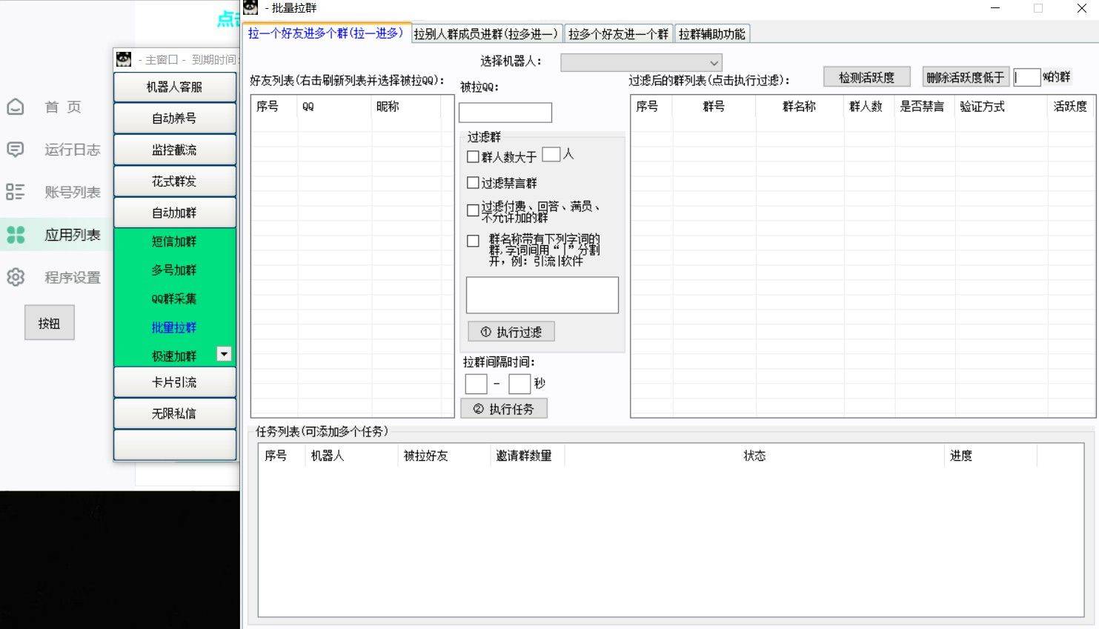Image resolution: width=1099 pixels, height=629 pixels.
Task: Select the card traffic menu button
Action: tap(174, 382)
